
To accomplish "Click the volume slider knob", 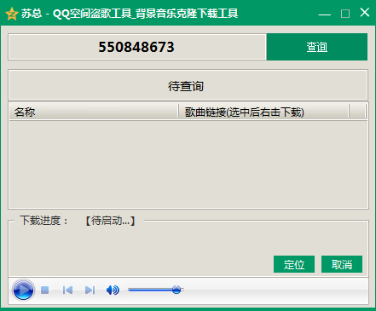I will [176, 290].
